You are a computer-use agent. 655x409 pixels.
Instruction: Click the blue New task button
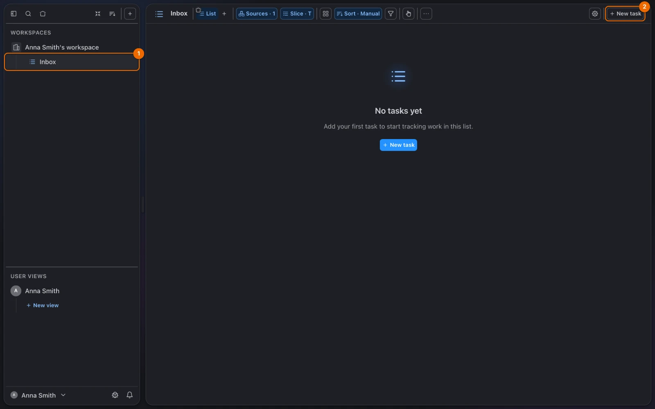398,145
